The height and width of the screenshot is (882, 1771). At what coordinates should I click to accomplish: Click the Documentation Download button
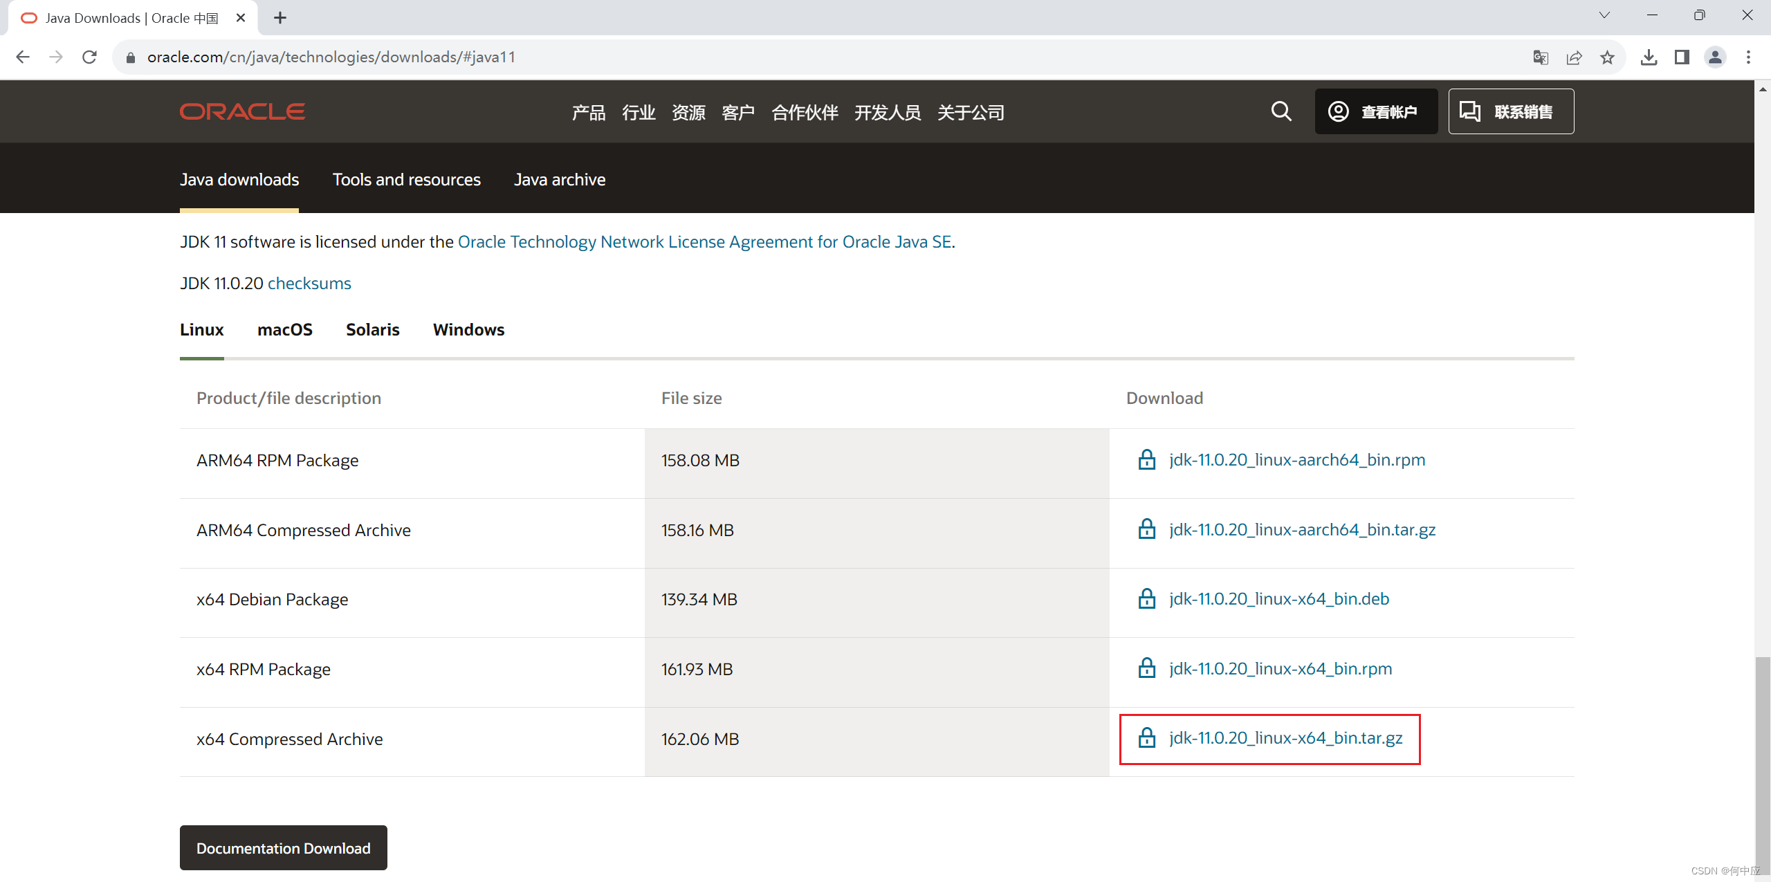click(x=284, y=848)
